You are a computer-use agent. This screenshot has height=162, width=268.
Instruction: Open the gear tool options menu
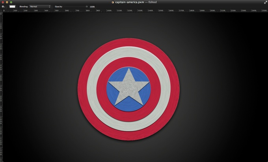3,7
